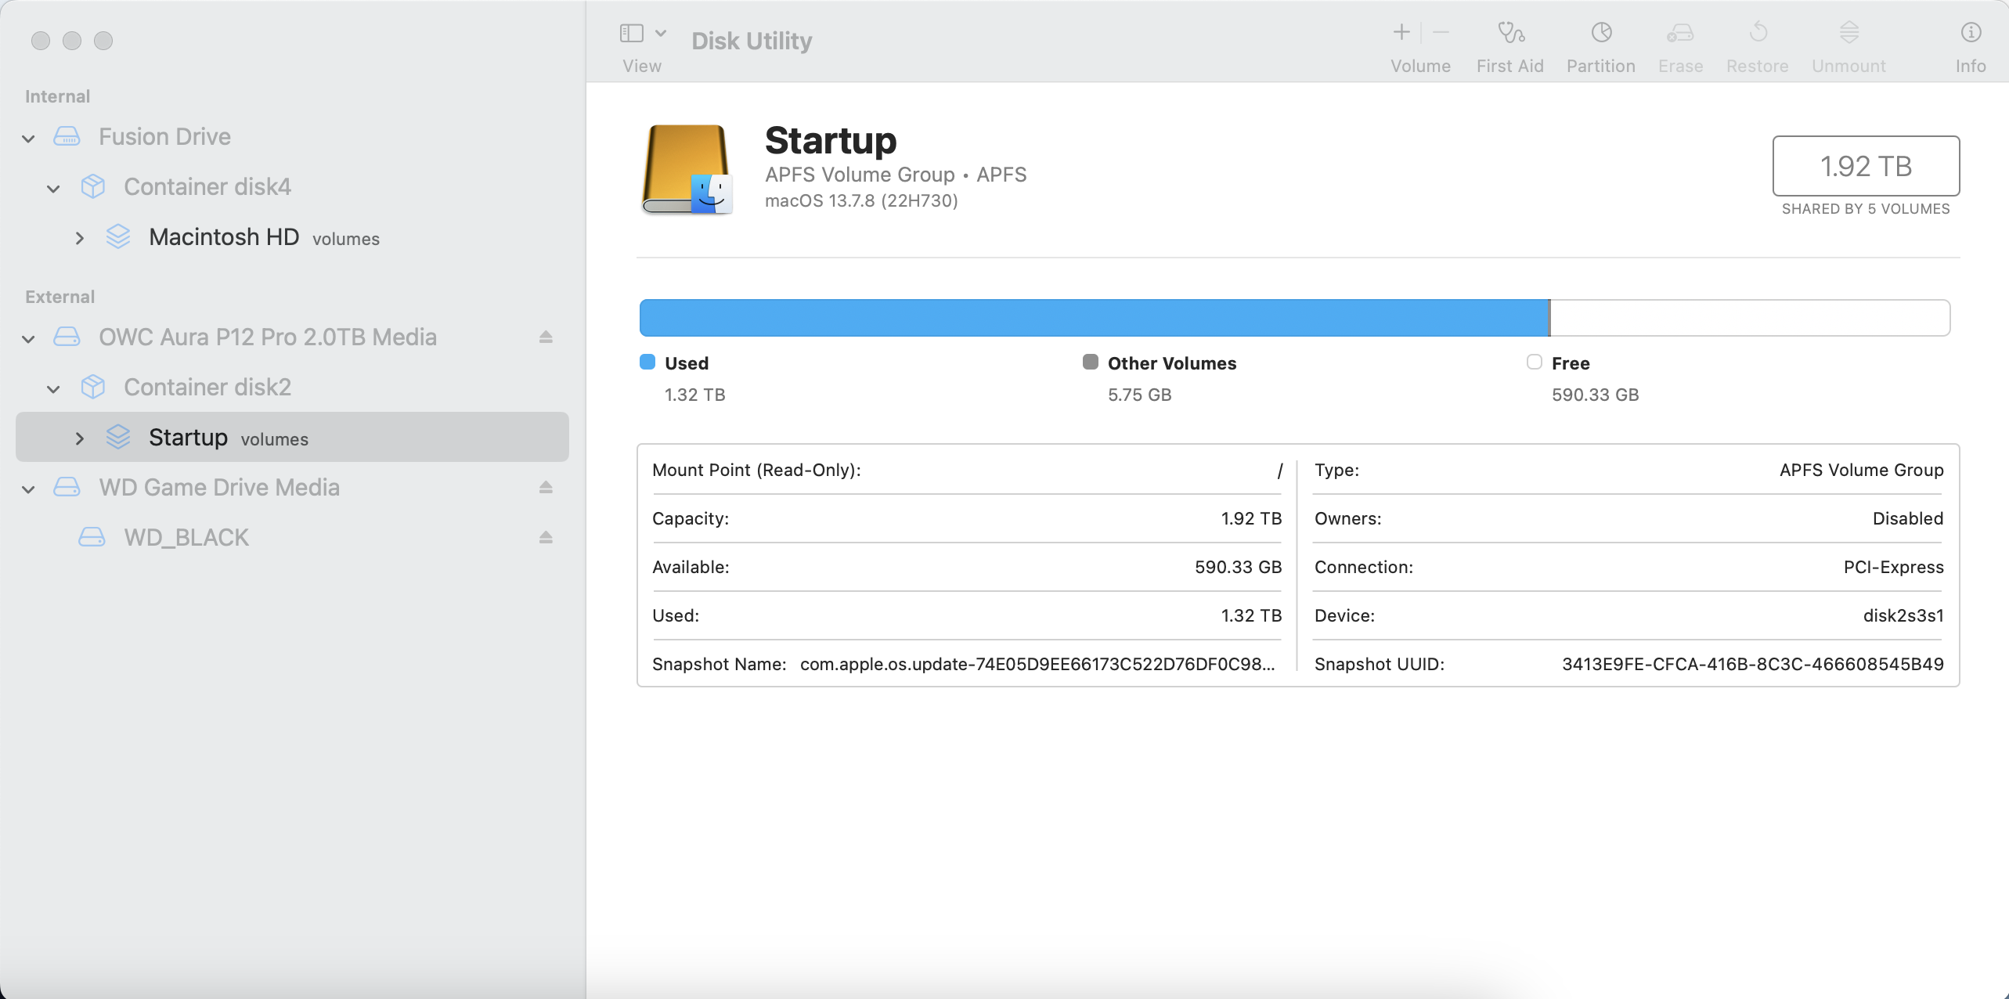Click the Internal section header

click(57, 96)
